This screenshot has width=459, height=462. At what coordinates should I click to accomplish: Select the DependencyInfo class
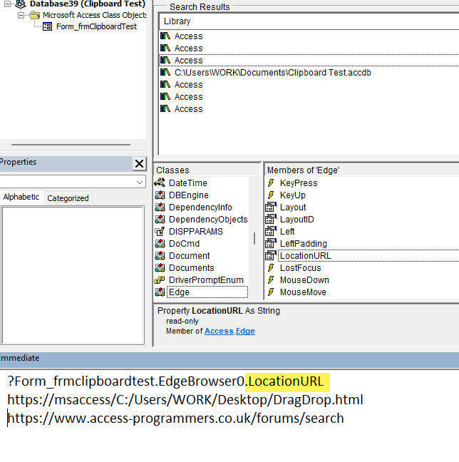tap(200, 207)
